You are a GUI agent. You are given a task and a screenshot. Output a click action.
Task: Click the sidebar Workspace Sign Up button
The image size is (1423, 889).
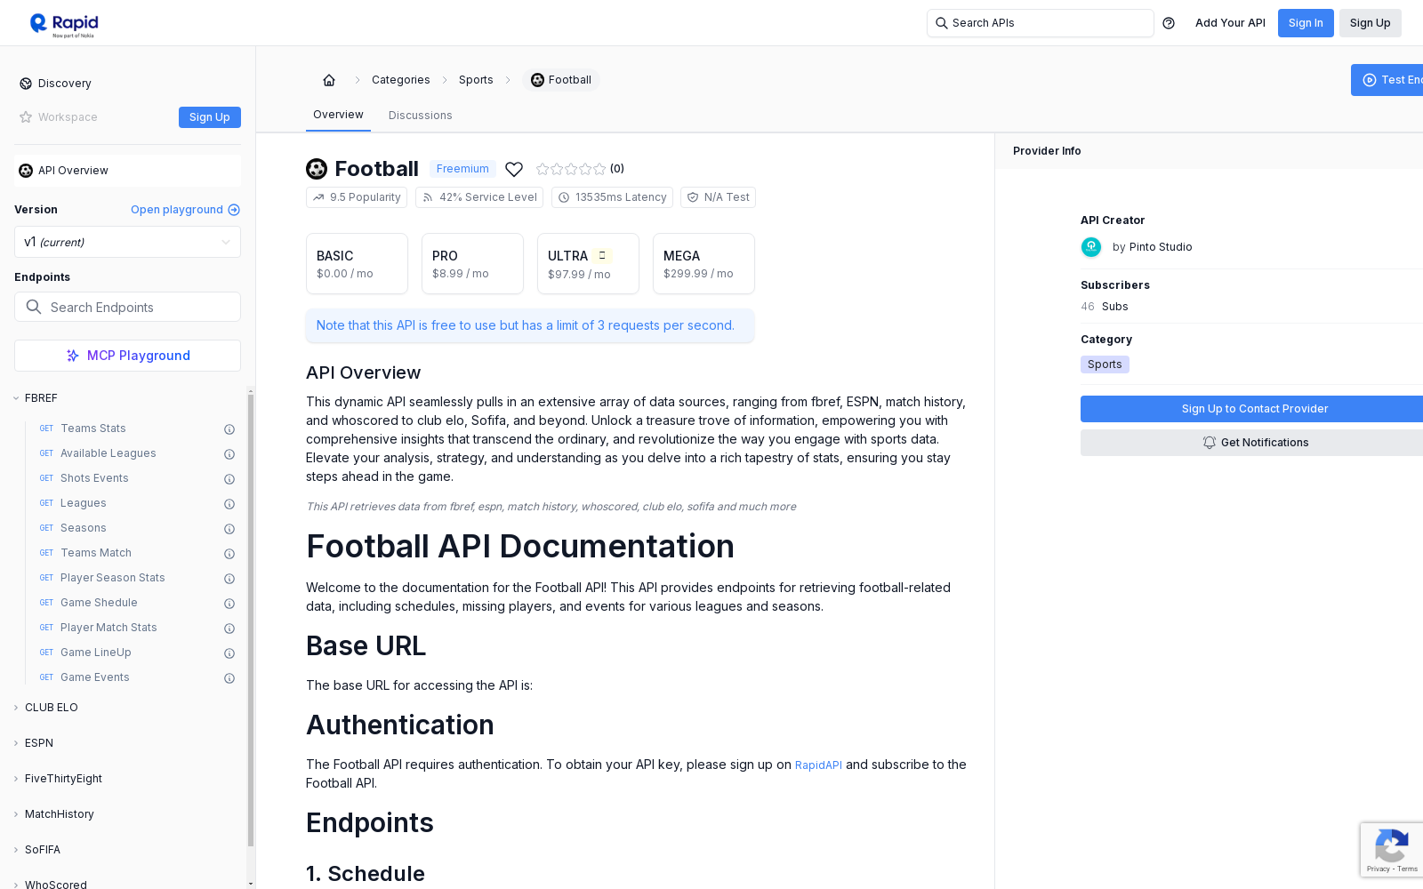[x=210, y=117]
